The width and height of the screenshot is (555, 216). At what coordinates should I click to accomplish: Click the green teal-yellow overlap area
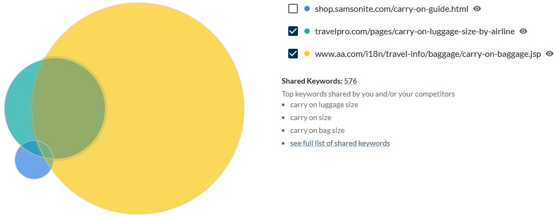pyautogui.click(x=69, y=107)
